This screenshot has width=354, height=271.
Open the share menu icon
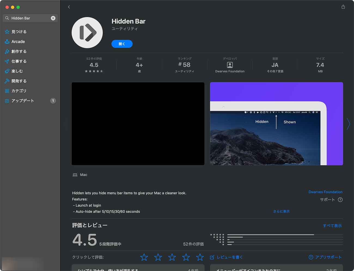(x=343, y=7)
